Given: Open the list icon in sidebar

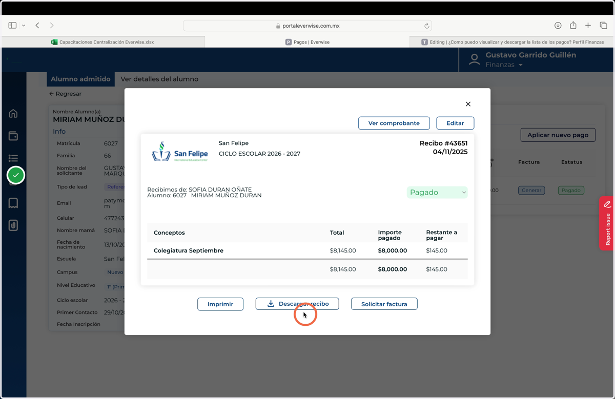Looking at the screenshot, I should 13,158.
